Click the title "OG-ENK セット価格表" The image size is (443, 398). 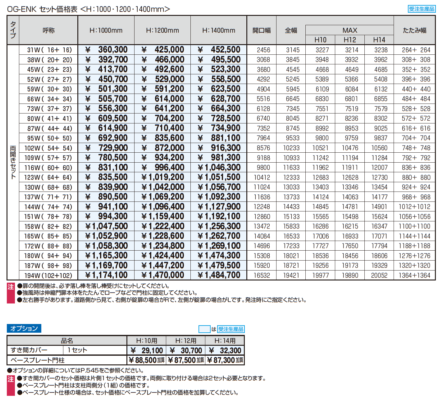click(x=42, y=9)
